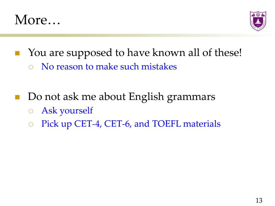275x206 pixels.
Task: Click the word "materials" in the last line
Action: tap(202, 124)
